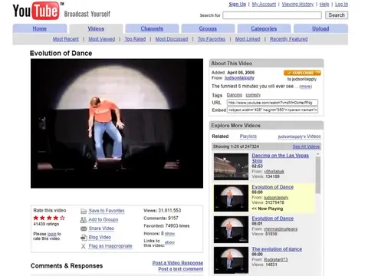Click the comedy tag

[x=253, y=95]
